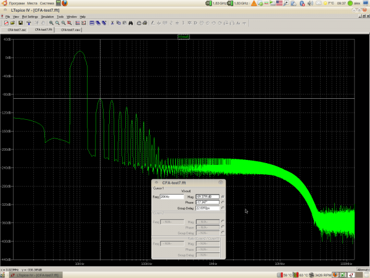The image size is (370, 278).
Task: Click the volume speaker tray icon
Action: click(311, 3)
